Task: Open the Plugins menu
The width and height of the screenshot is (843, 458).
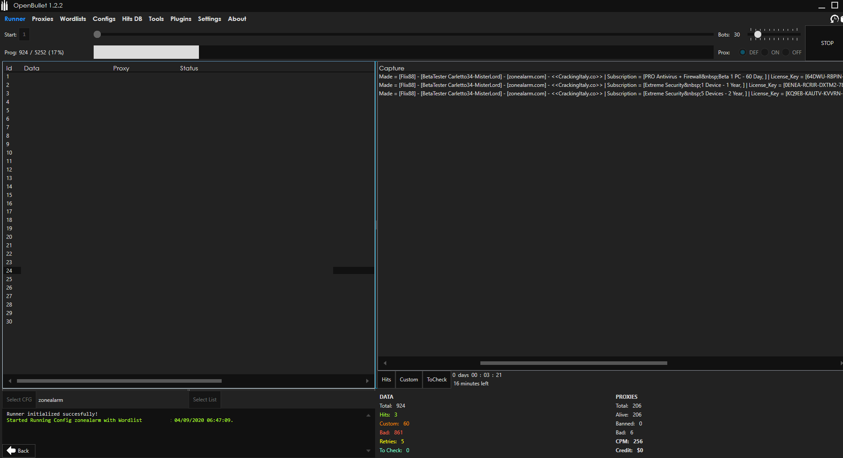Action: 181,19
